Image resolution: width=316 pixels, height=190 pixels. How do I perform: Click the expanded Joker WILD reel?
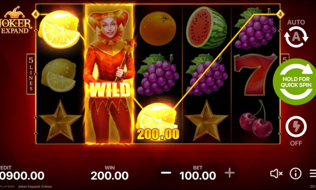109,74
